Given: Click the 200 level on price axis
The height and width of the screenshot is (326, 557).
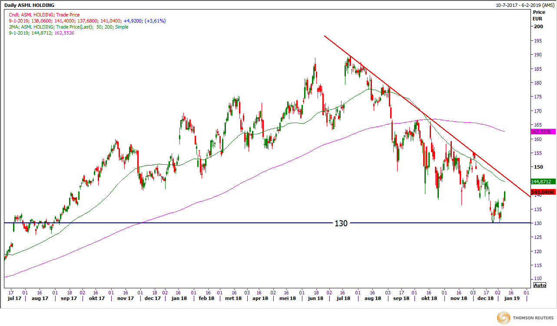Looking at the screenshot, I should (x=539, y=27).
